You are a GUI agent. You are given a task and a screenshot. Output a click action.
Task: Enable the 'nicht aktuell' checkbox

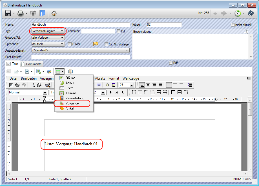(x=233, y=25)
